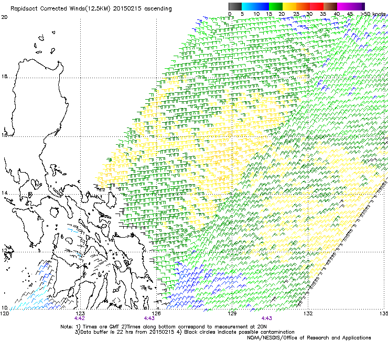
Task: Click the orange 25-30 knots color segment
Action: point(303,6)
